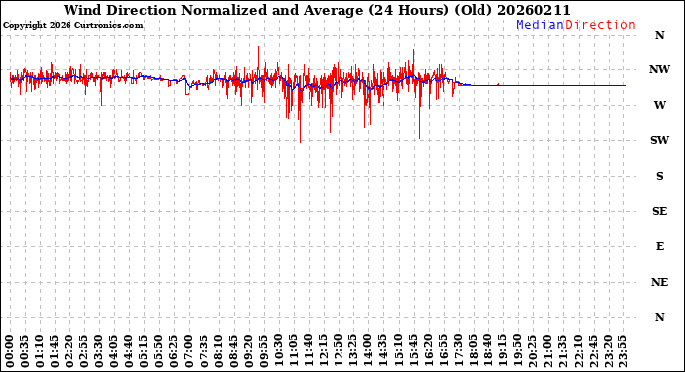The image size is (685, 372).
Task: Click the 20:25 time label
Action: coord(532,352)
